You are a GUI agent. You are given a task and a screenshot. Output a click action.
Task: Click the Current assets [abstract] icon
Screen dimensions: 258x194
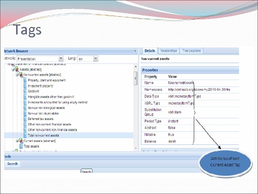coord(21,141)
